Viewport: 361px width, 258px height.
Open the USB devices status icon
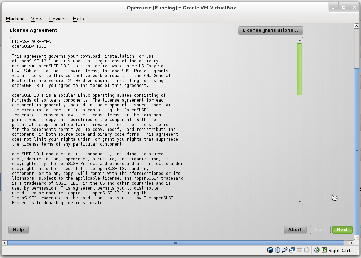click(x=285, y=250)
